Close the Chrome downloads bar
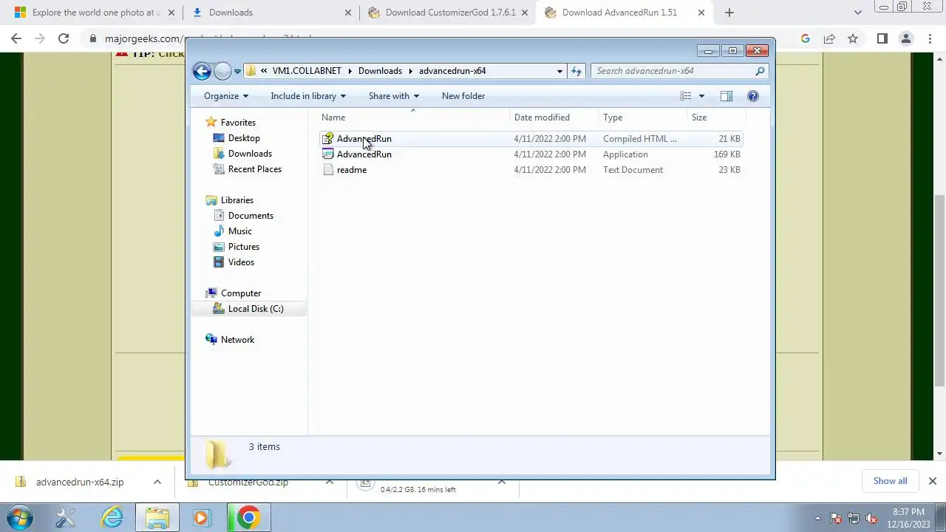 click(932, 481)
